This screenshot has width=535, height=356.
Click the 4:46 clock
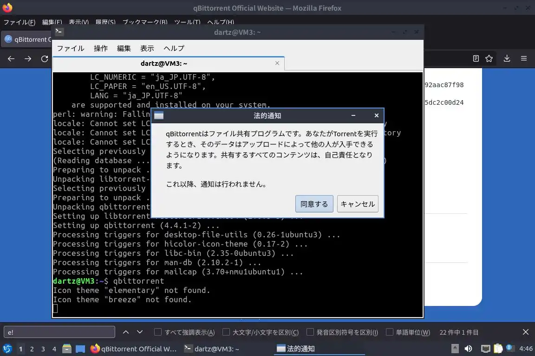(x=525, y=349)
